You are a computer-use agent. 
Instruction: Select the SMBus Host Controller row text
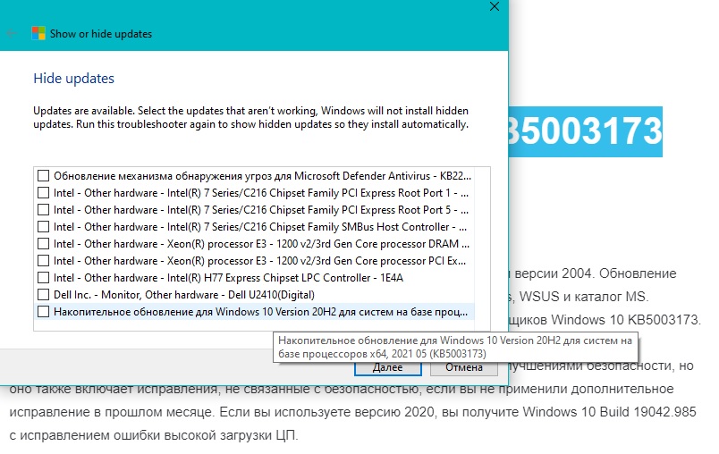pyautogui.click(x=260, y=227)
